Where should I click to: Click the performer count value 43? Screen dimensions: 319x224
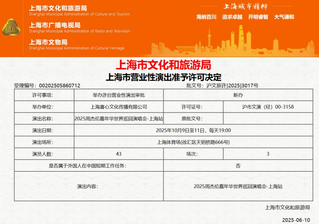click(x=119, y=154)
